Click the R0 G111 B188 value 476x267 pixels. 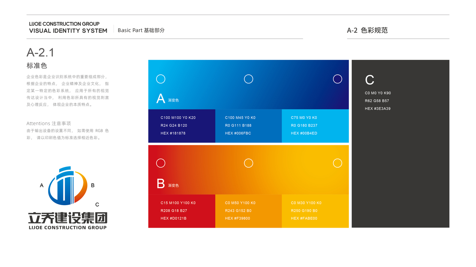click(238, 126)
